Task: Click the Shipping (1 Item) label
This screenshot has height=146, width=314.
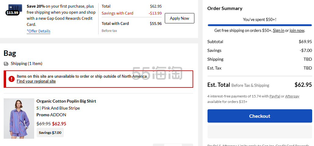Action: pos(27,63)
